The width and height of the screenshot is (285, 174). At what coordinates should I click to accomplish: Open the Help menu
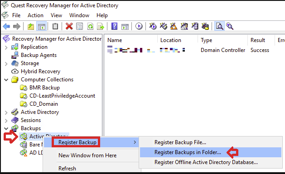coord(102,15)
